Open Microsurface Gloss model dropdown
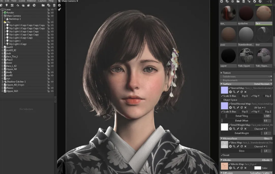This screenshot has height=174, width=275. point(268,139)
